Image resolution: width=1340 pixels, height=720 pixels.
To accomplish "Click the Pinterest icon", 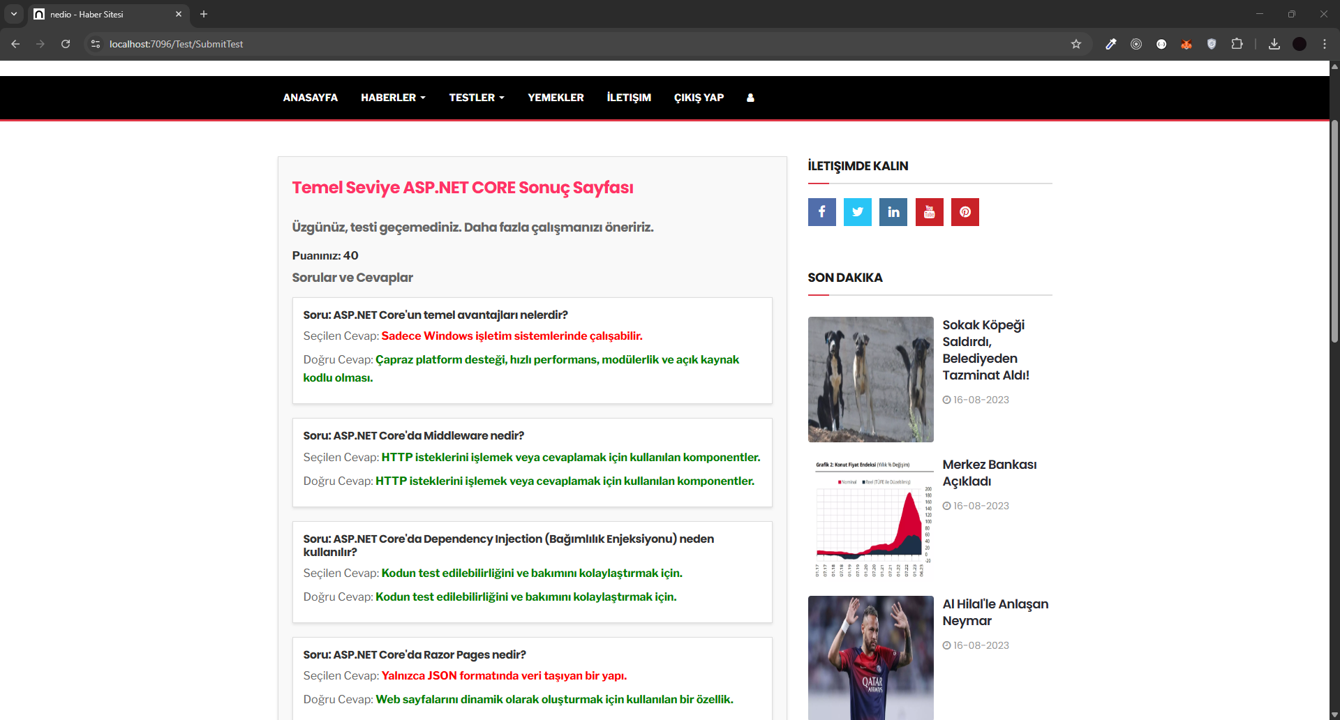I will point(965,212).
